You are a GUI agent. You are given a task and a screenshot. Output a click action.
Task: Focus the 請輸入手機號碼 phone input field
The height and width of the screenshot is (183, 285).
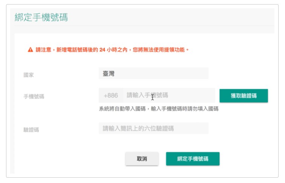click(169, 95)
